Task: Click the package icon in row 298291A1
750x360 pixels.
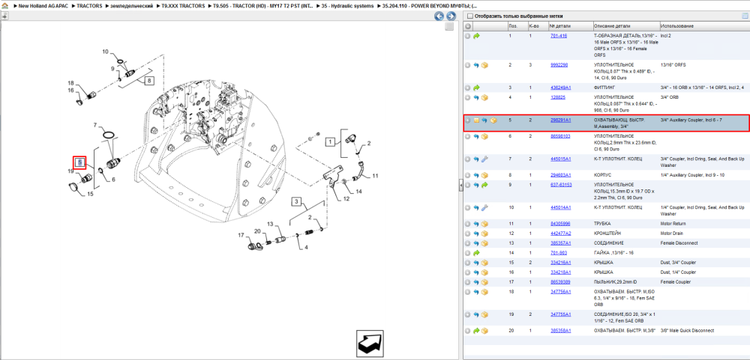Action: (x=493, y=120)
